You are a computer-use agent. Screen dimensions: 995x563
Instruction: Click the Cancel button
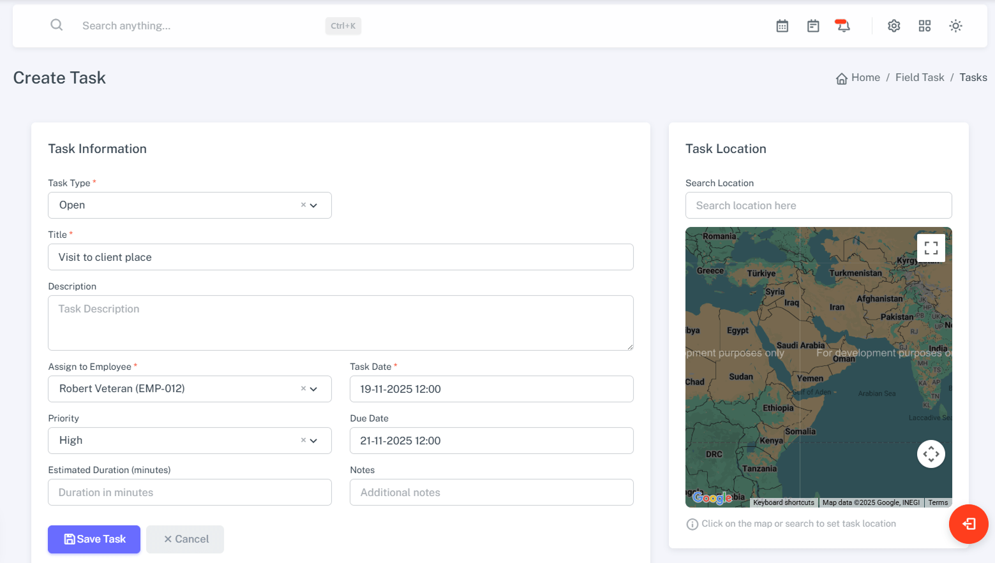click(x=185, y=539)
